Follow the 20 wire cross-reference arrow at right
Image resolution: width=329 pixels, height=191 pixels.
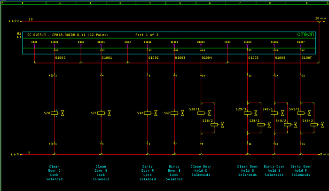coord(320,19)
